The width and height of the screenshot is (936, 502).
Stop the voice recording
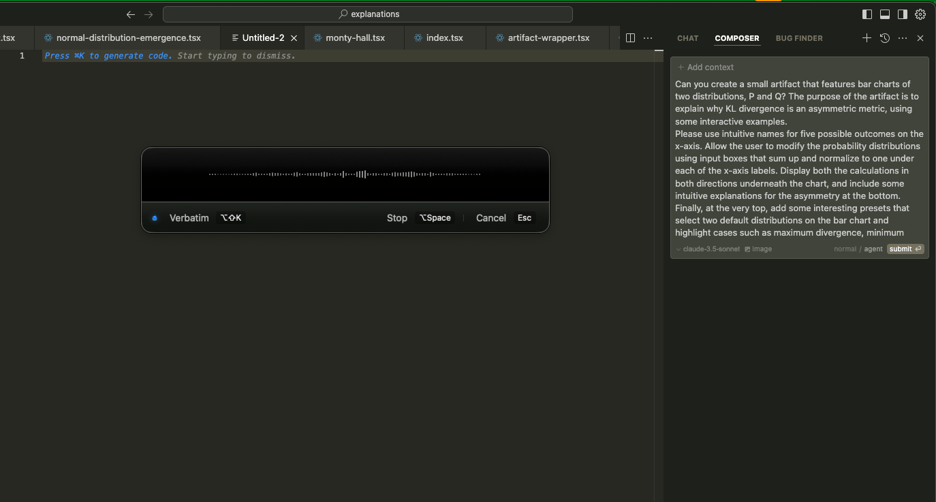[x=397, y=218]
